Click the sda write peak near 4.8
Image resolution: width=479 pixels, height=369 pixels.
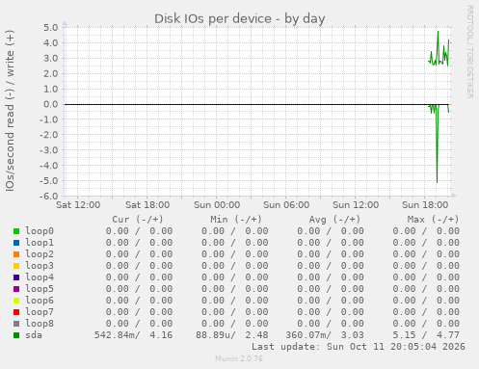click(438, 32)
